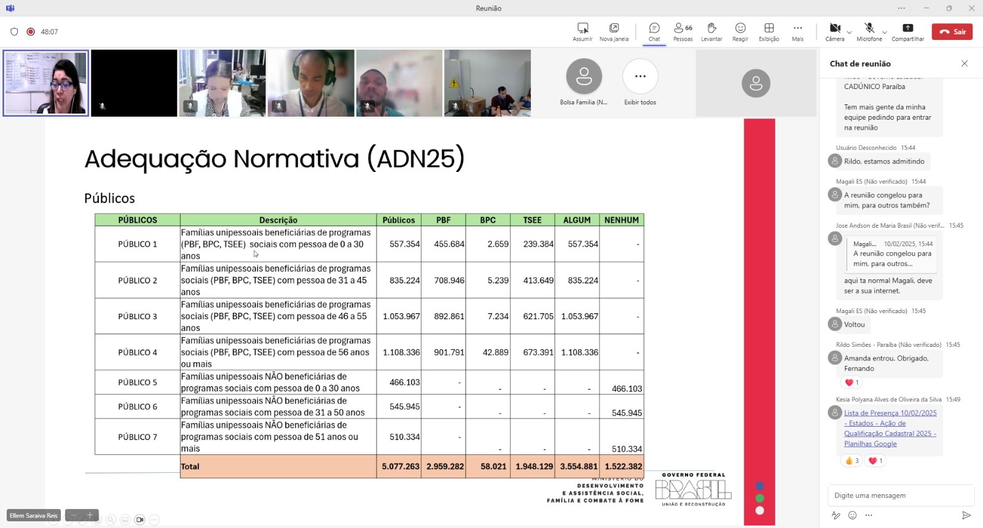Expand the camera options dropdown arrow
The width and height of the screenshot is (983, 528).
(849, 32)
